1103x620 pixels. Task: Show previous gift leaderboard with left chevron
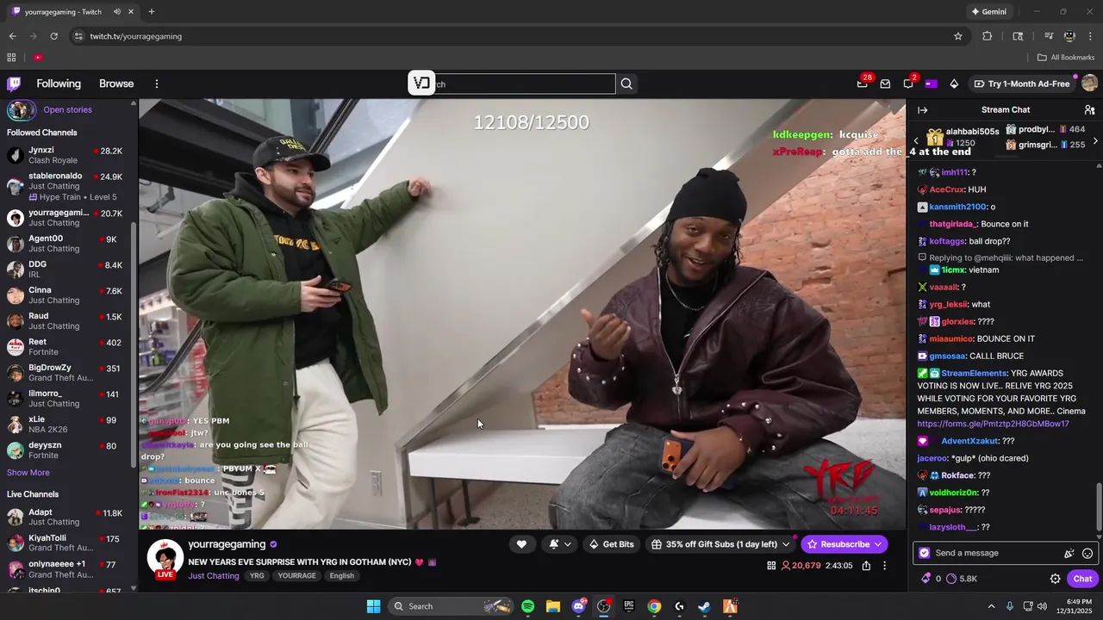916,141
